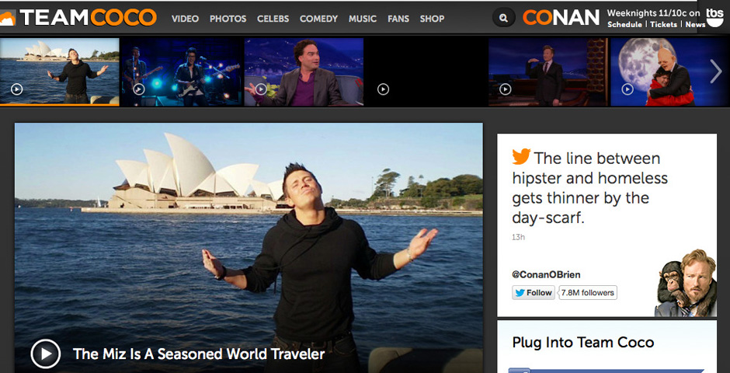
Task: Click the Weeknights 11/10c on text
Action: pos(653,13)
